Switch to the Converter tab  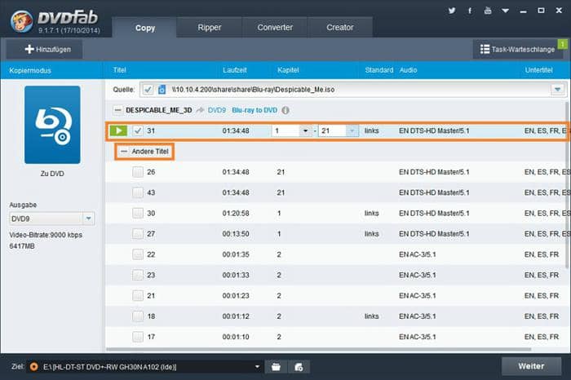pyautogui.click(x=275, y=28)
